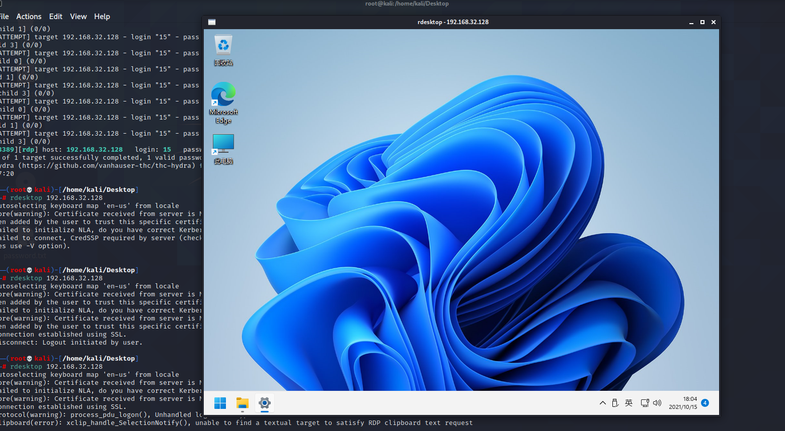Viewport: 785px width, 431px height.
Task: Open volume speaker tray icon
Action: pos(657,403)
